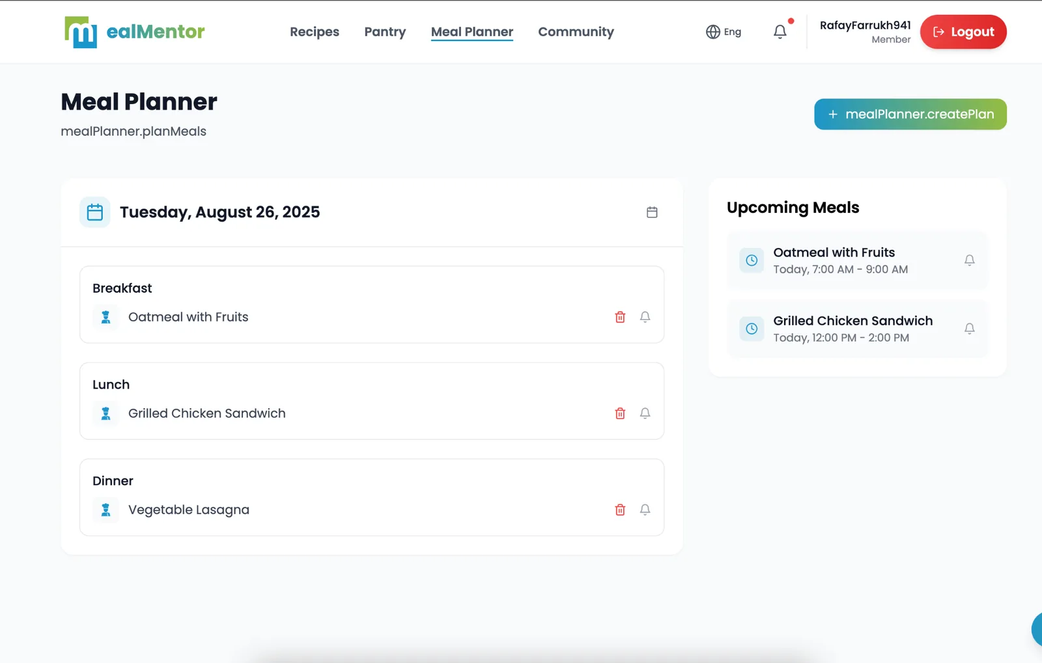Click the Dinner section heading
Viewport: 1042px width, 663px height.
coord(113,481)
